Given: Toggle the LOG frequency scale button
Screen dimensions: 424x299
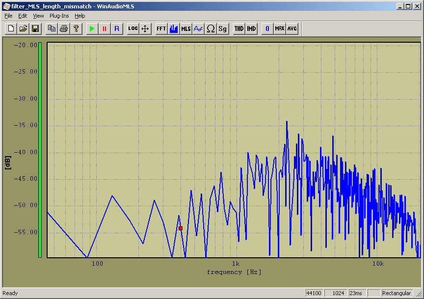Looking at the screenshot, I should pos(132,28).
